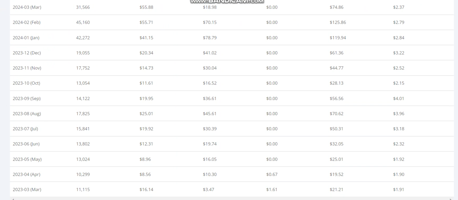Select the $78.79 value in January row
Viewport: 458px width, 200px height.
click(210, 38)
